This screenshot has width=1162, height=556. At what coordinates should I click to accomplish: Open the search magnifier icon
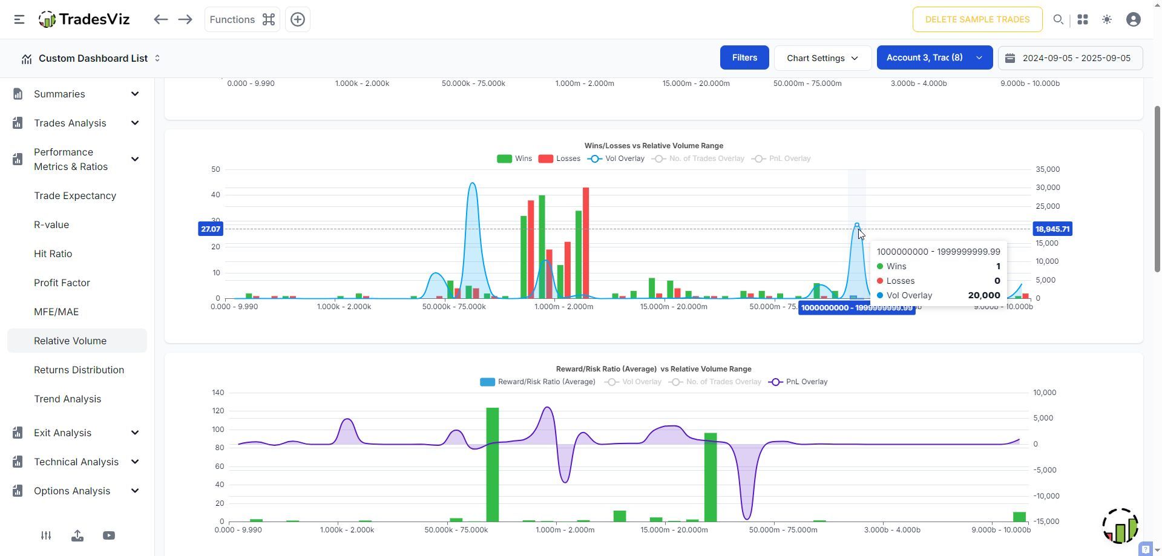1059,19
